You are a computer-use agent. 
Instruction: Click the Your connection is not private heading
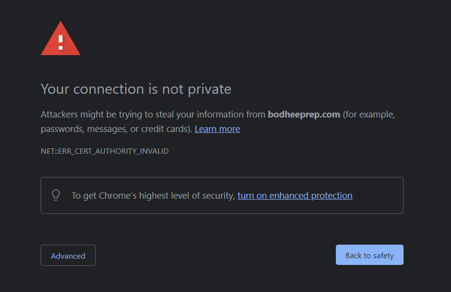tap(136, 89)
